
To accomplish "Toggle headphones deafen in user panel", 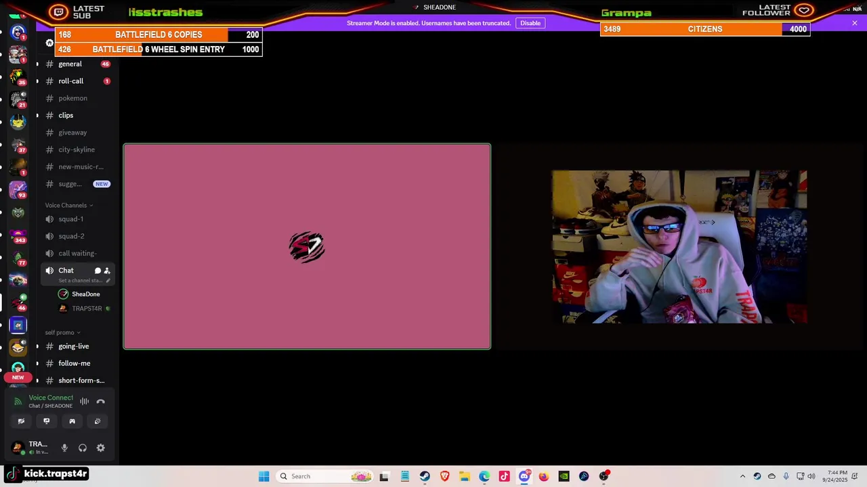I will click(83, 448).
